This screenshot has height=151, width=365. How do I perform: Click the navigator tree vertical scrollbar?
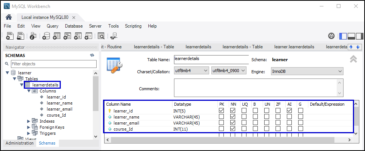95,94
